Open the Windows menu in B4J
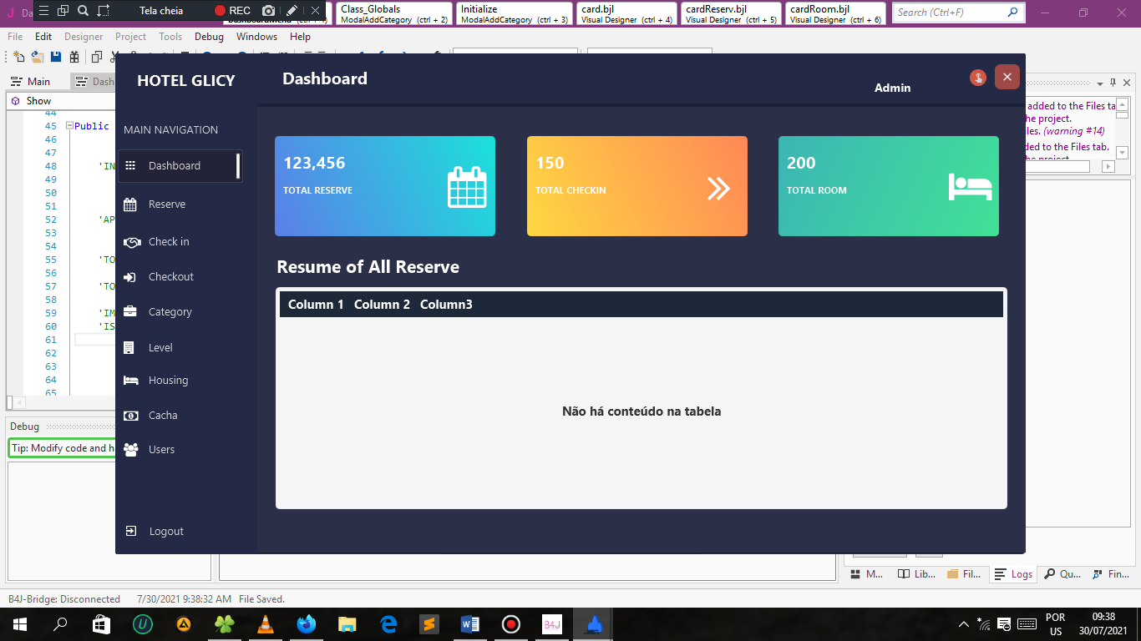The image size is (1141, 641). point(256,37)
